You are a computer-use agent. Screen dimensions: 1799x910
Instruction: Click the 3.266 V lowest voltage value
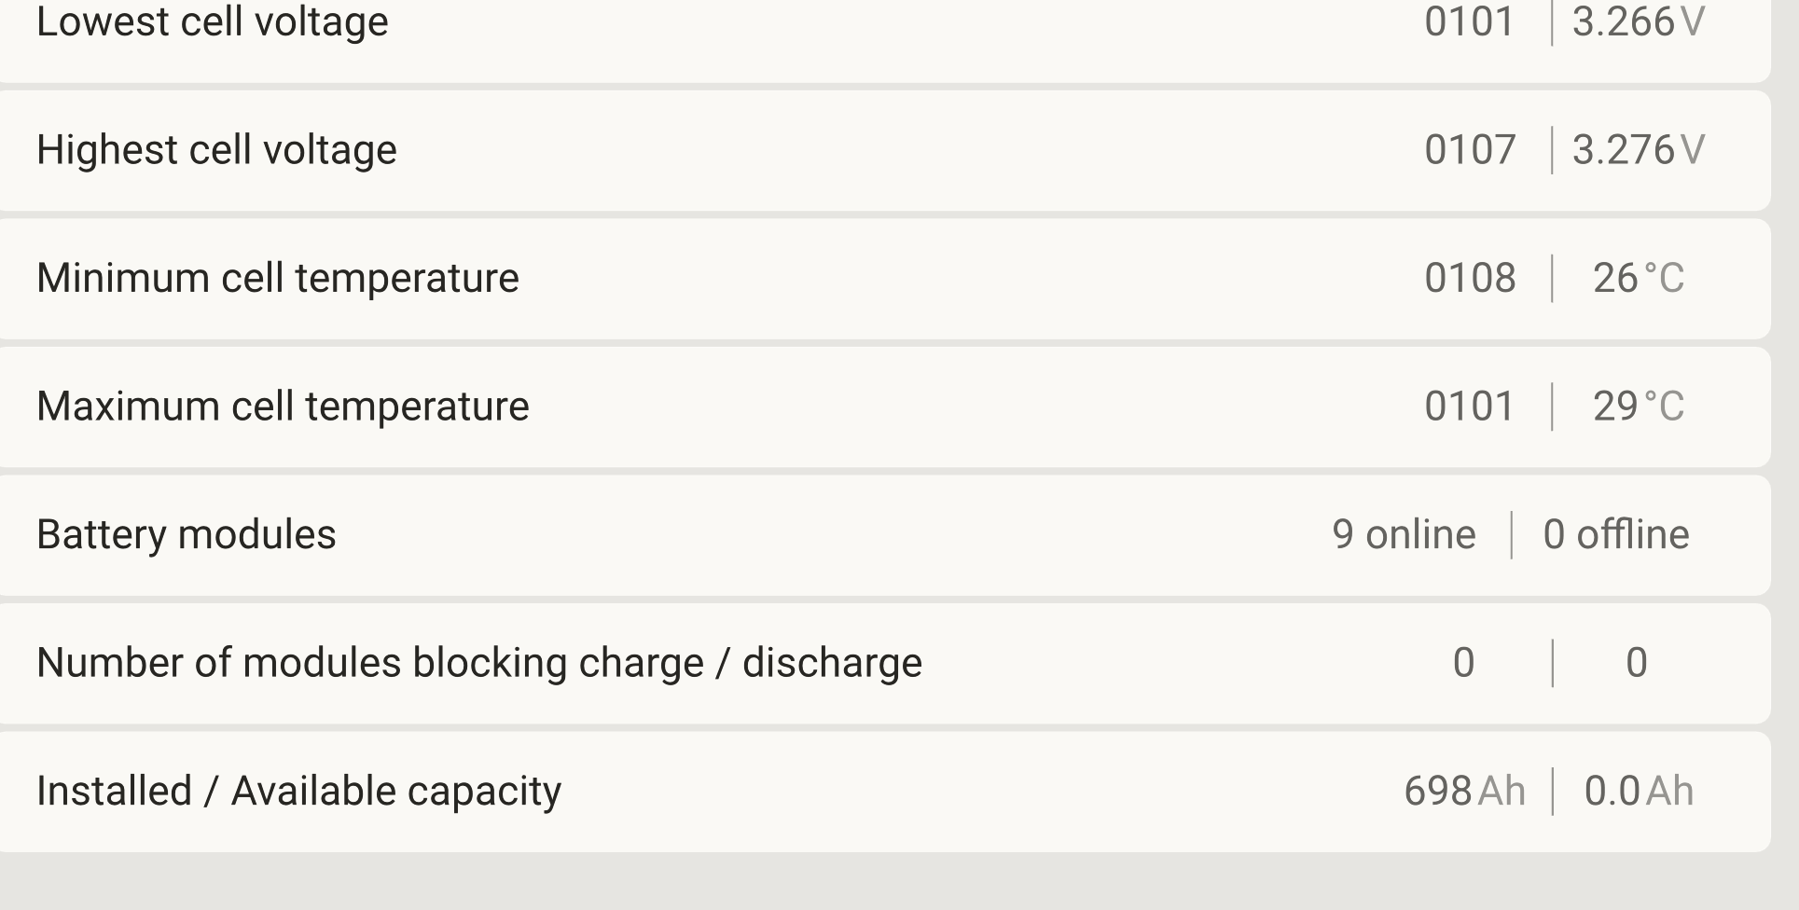(x=1638, y=21)
